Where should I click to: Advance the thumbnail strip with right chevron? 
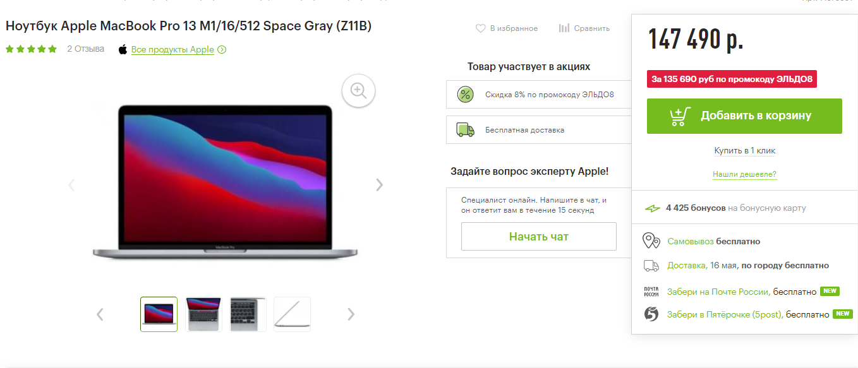351,314
